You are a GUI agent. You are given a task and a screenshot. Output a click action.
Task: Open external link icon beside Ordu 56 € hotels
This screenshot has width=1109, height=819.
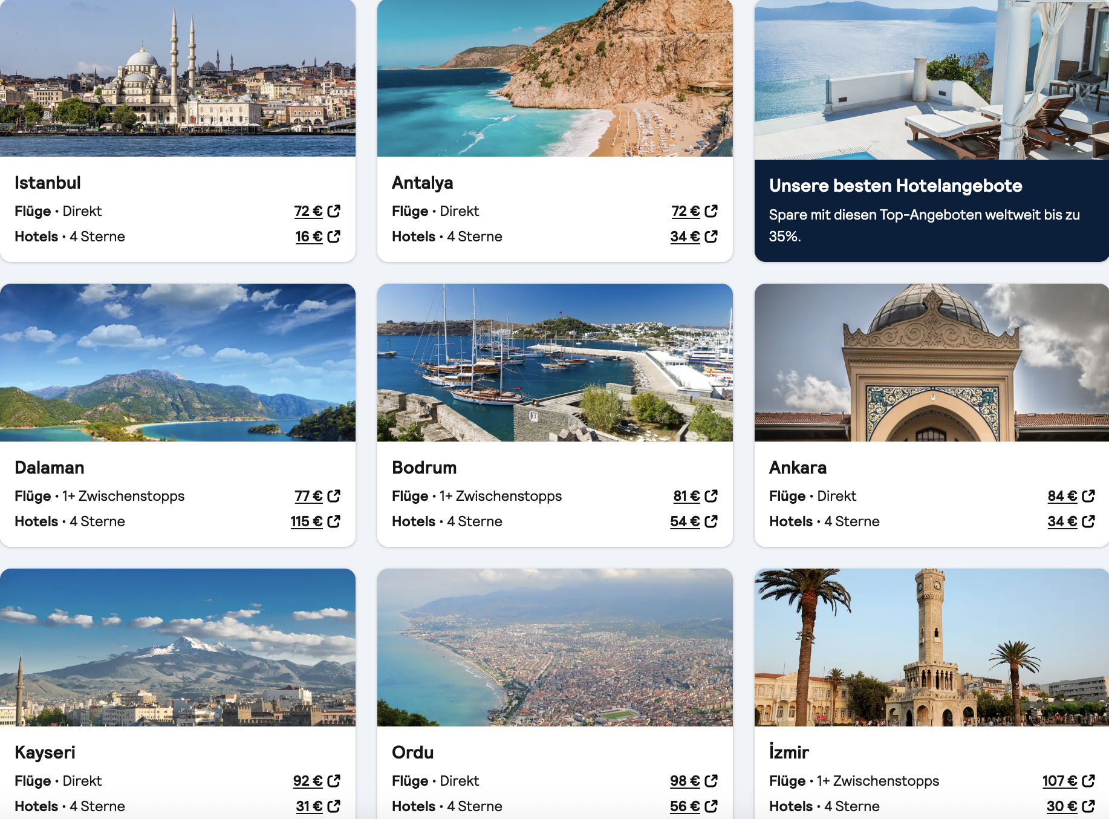click(x=711, y=806)
